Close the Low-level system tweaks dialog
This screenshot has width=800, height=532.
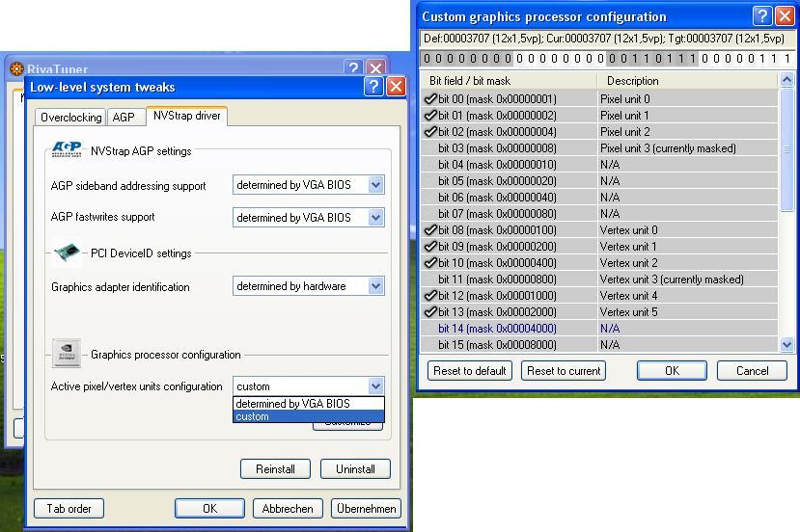[396, 87]
